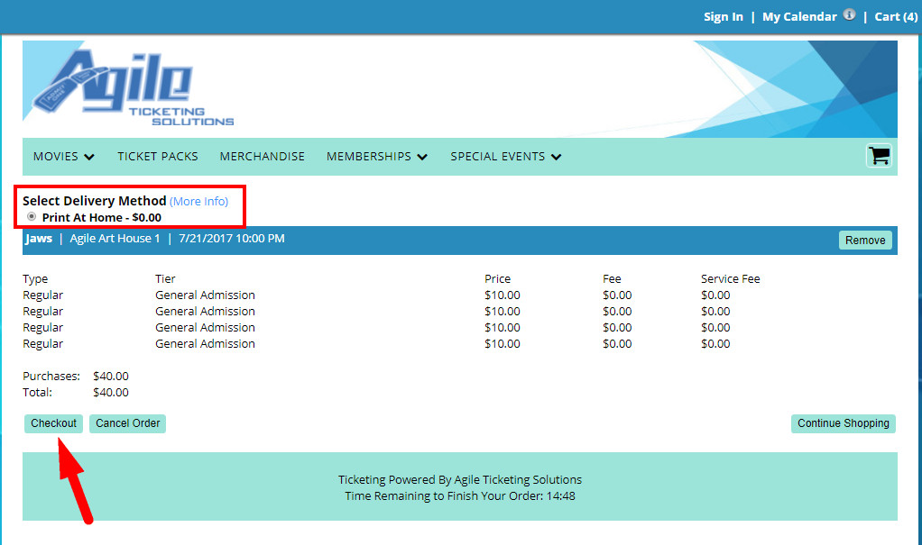Open the Ticket Packs menu item
922x545 pixels.
pos(158,156)
